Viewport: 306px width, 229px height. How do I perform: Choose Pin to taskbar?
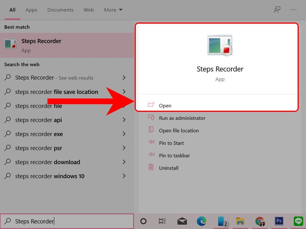[174, 155]
